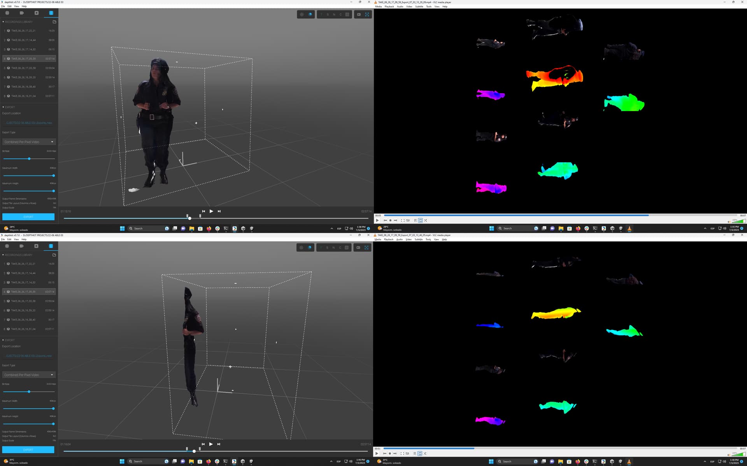Switch to camera panel in top depthkit sidebar
Viewport: 747px width, 466px height.
tap(22, 13)
